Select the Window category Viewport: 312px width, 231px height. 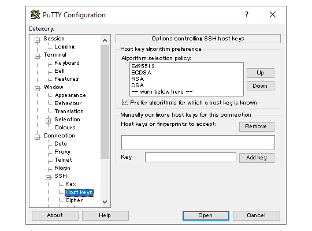click(54, 87)
